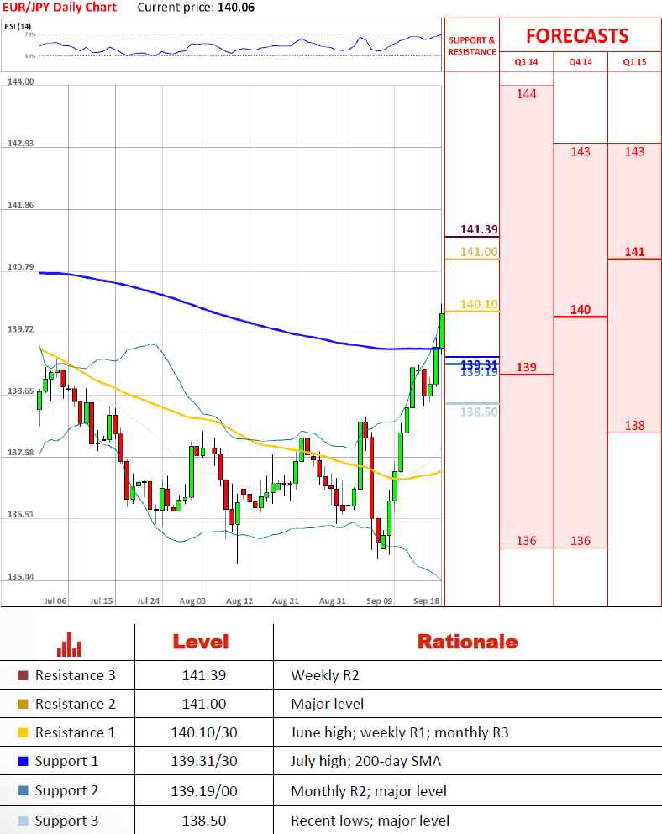This screenshot has height=834, width=662.
Task: Select the 'Q1 15' forecast column header
Action: pyautogui.click(x=635, y=61)
